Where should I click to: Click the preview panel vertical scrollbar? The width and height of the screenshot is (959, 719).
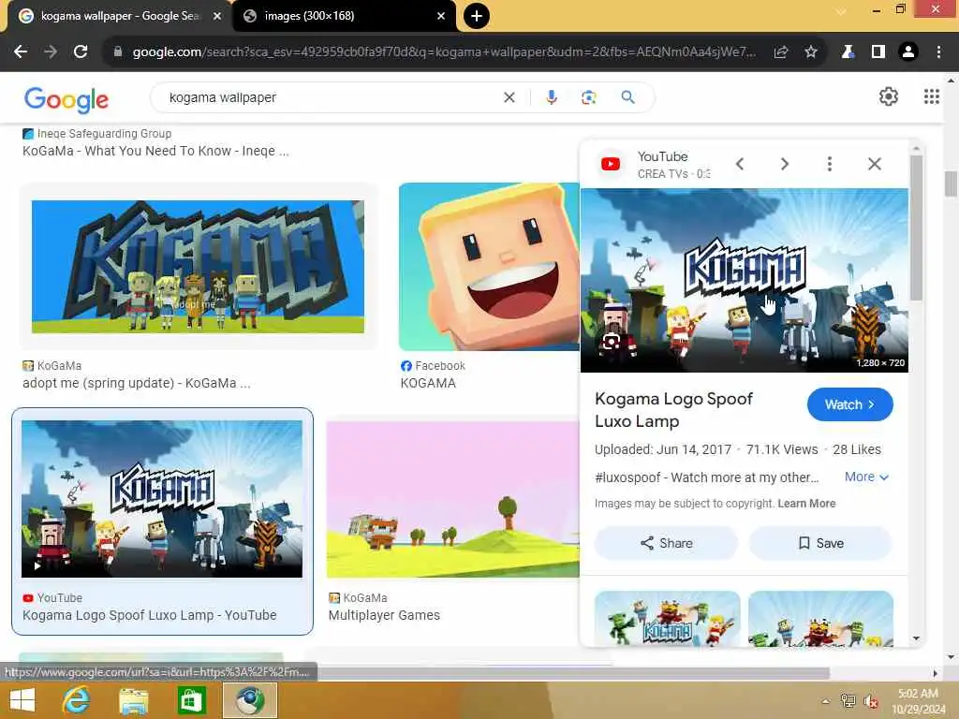pos(916,227)
